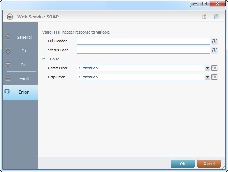Screen dimensions: 228x172
Task: Select the Out tab
Action: (x=20, y=65)
